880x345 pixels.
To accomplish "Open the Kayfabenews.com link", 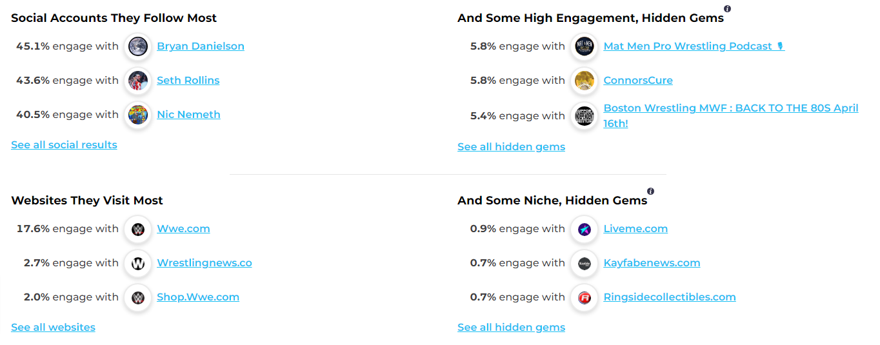I will [652, 263].
